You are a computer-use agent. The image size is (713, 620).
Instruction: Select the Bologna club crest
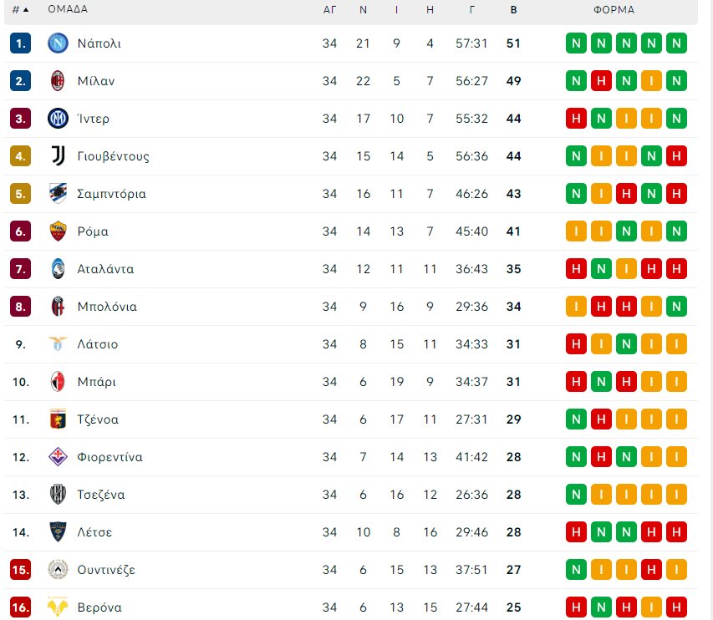coord(58,307)
